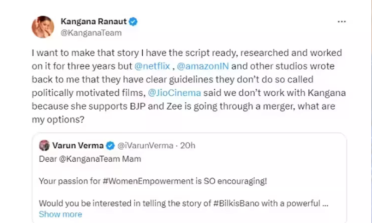The width and height of the screenshot is (372, 223).
Task: Open Kangana Ranaut's profile picture
Action: coord(43,27)
